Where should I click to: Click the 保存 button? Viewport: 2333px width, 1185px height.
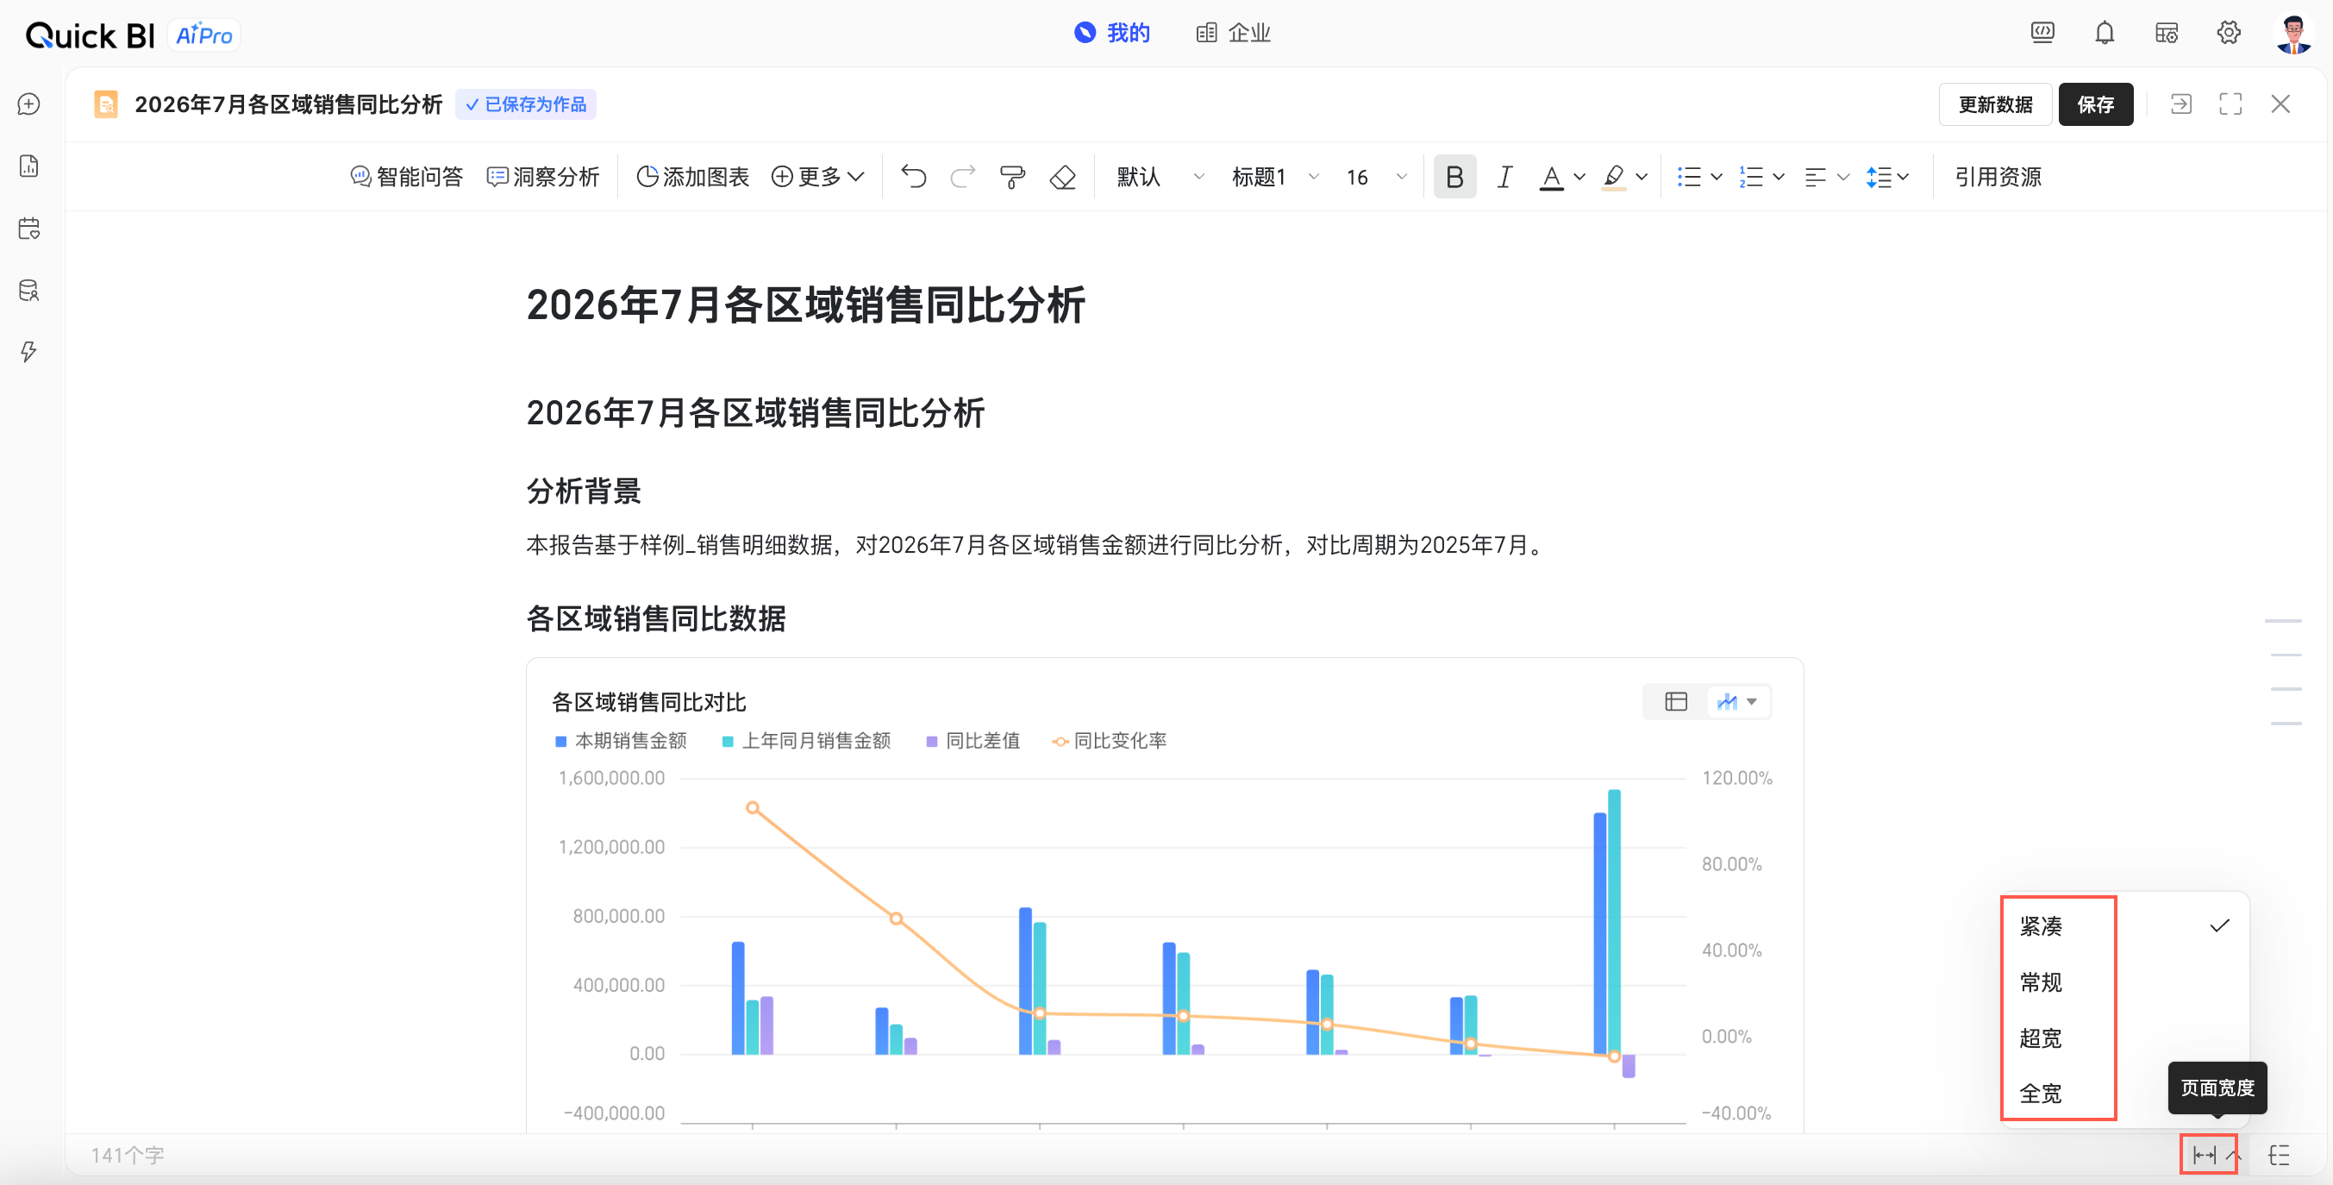(x=2096, y=104)
